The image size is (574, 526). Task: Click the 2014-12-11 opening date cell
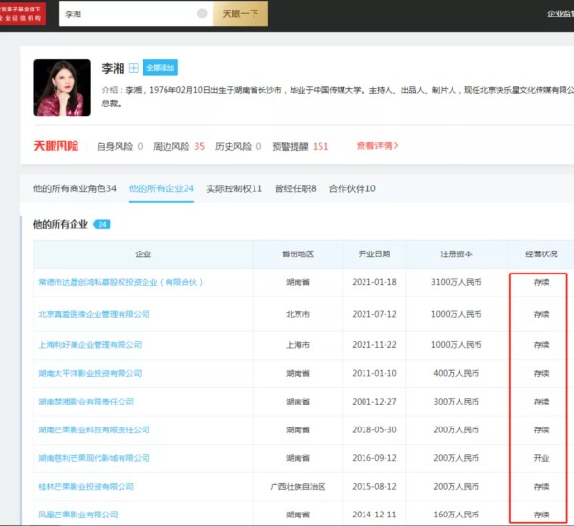point(374,515)
